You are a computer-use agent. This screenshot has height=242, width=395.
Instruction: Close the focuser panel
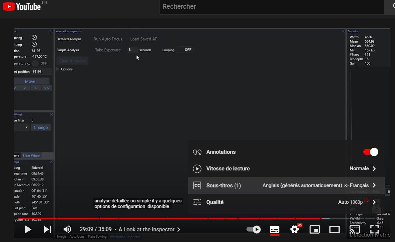click(x=51, y=31)
